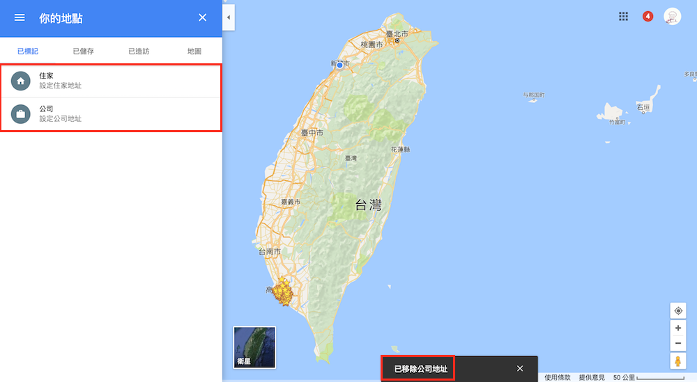Toggle the 50 公里 map scale
Screen dimensions: 697x382
pyautogui.click(x=648, y=378)
